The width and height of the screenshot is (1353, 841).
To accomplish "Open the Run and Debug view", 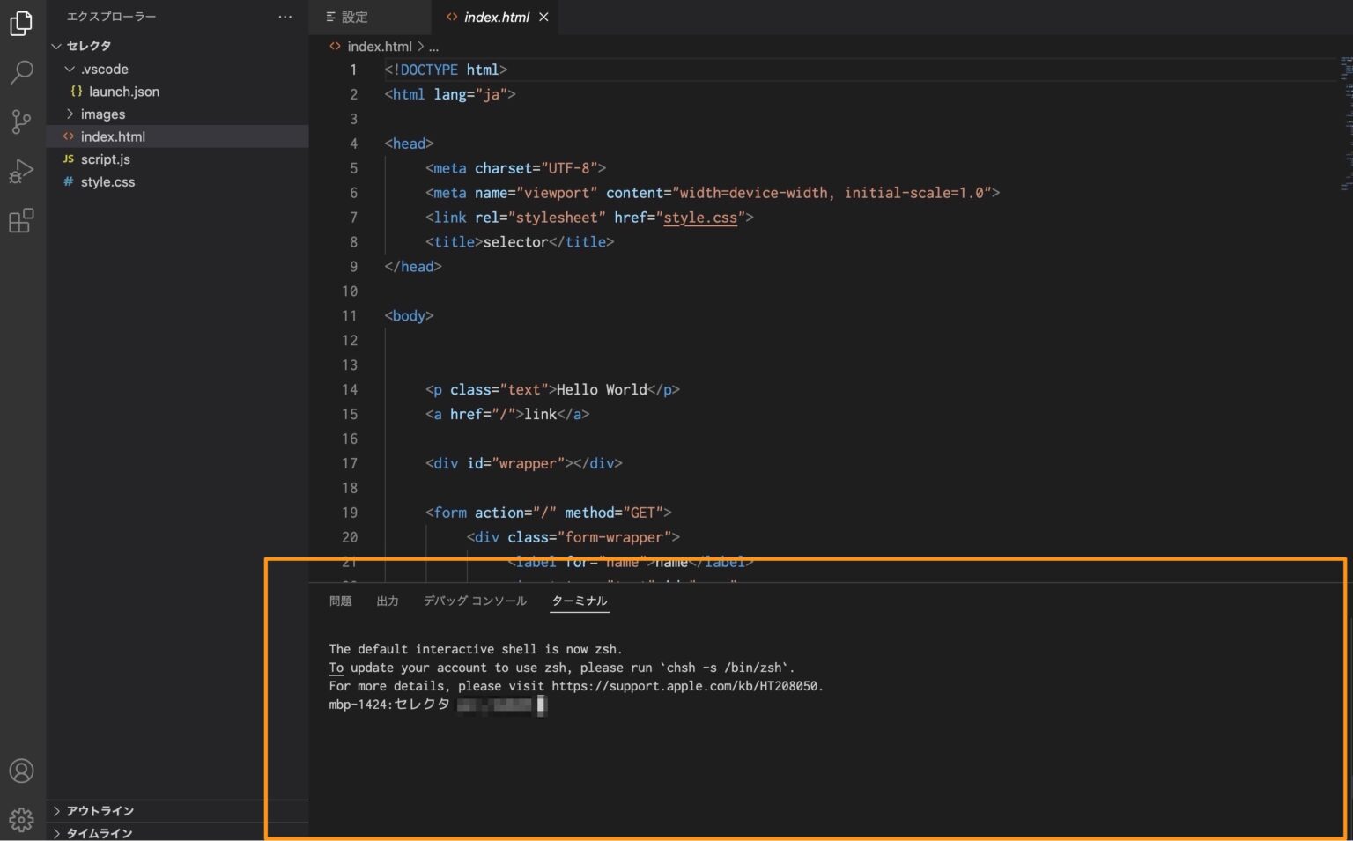I will click(x=21, y=171).
